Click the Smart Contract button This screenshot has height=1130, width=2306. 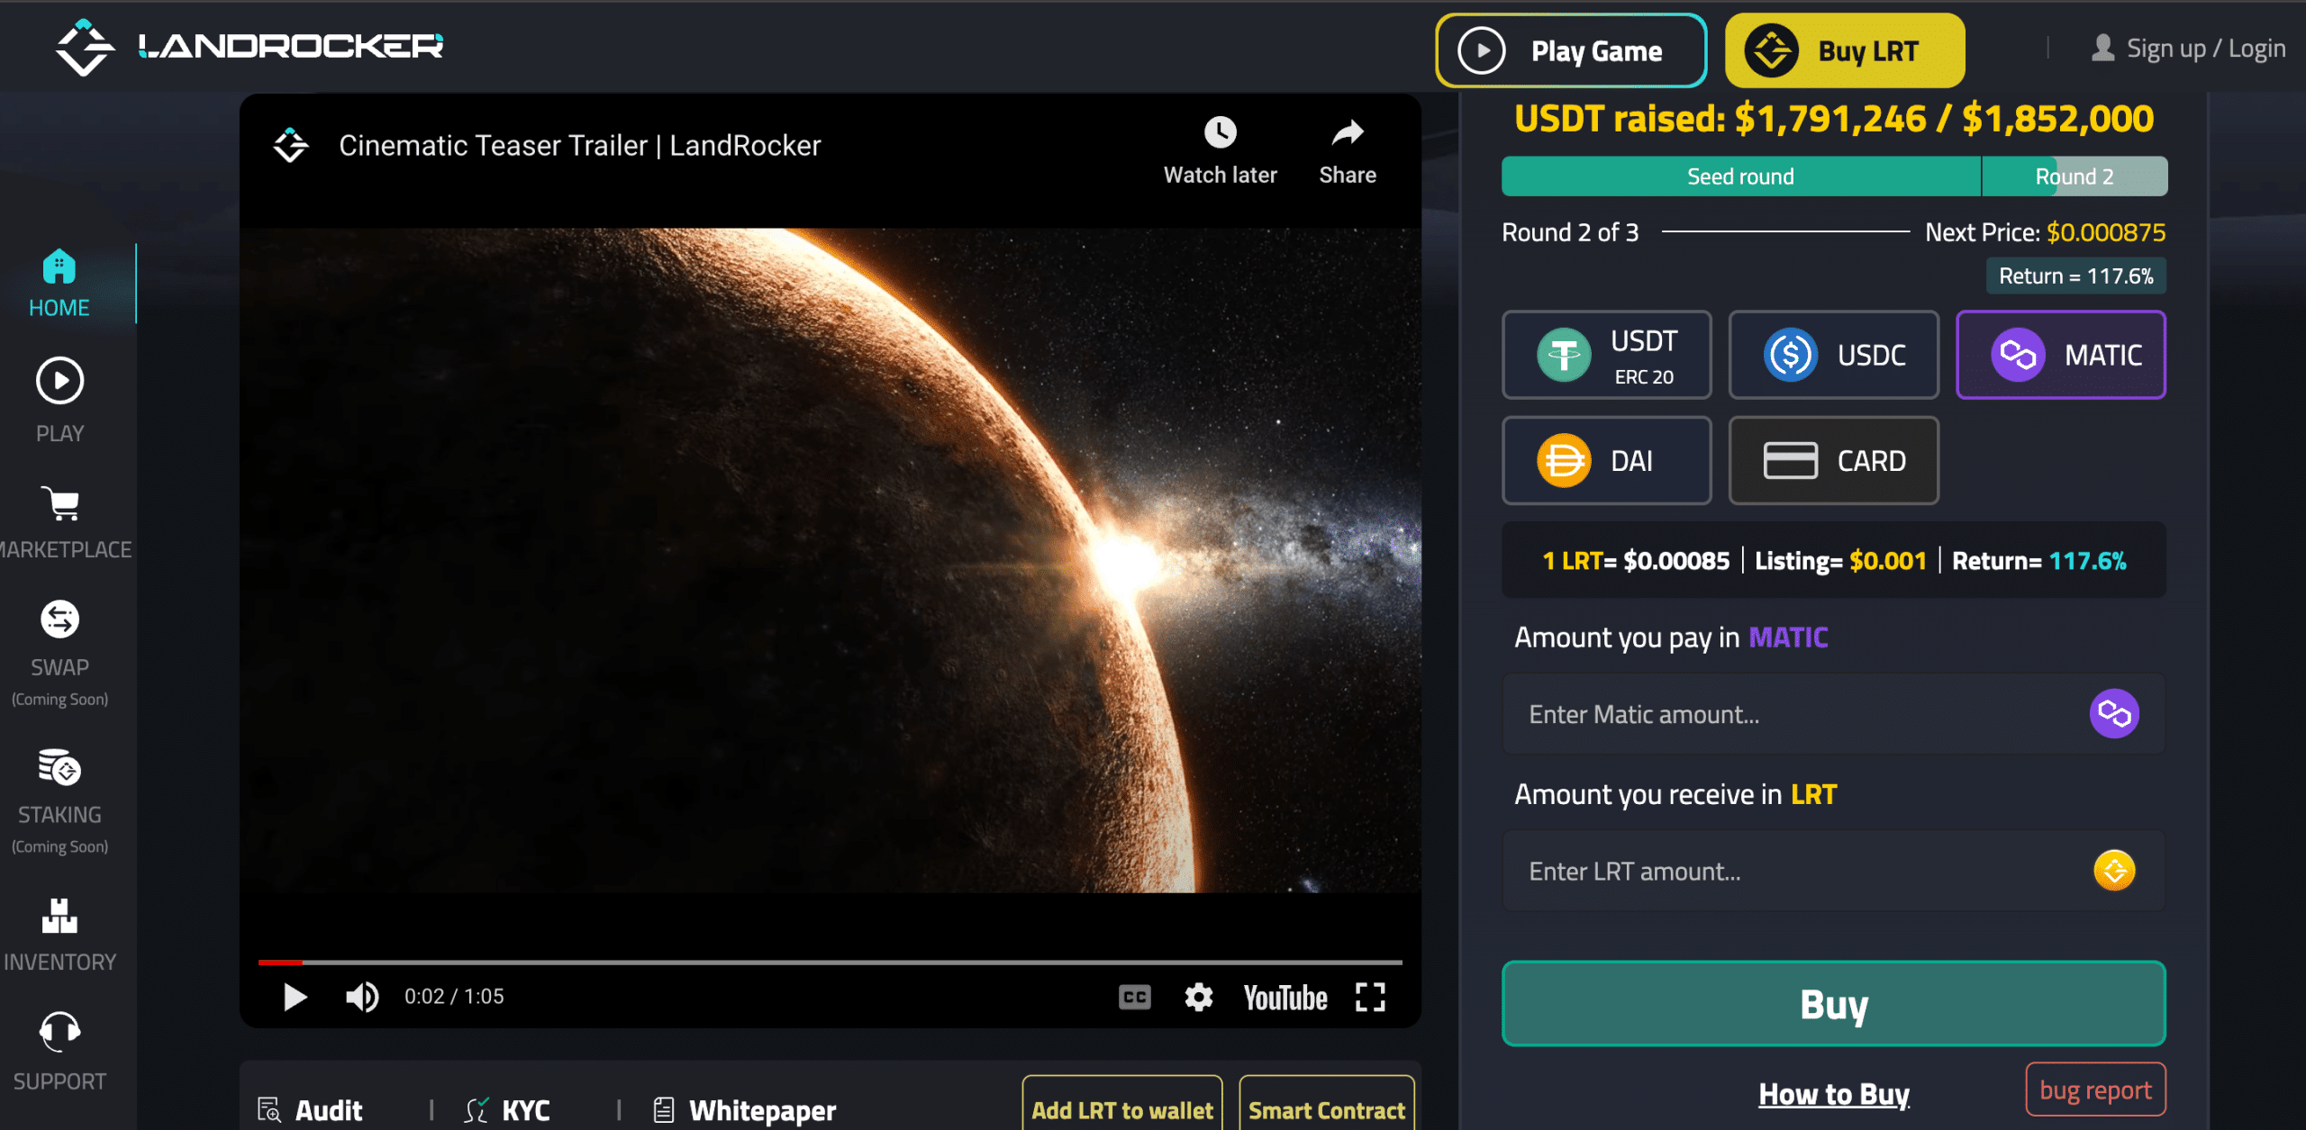click(x=1327, y=1111)
